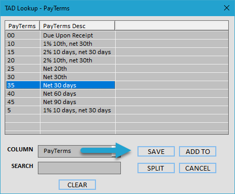Viewport: 235px width, 194px height.
Task: Click the ADD TO button
Action: 198,151
